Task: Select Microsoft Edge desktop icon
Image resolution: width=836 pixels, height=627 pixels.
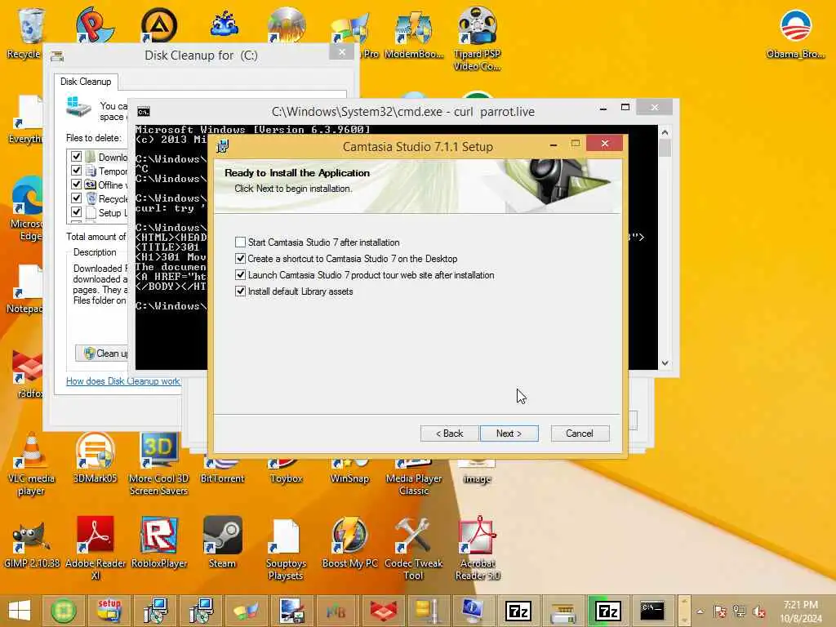Action: point(27,209)
